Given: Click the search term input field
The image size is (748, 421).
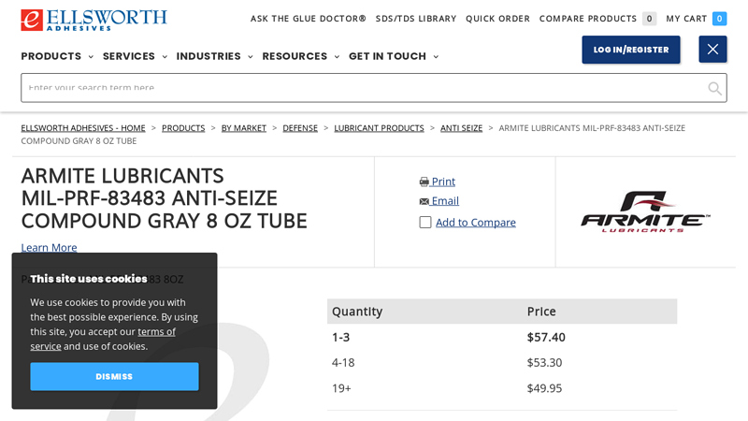Looking at the screenshot, I should click(360, 88).
